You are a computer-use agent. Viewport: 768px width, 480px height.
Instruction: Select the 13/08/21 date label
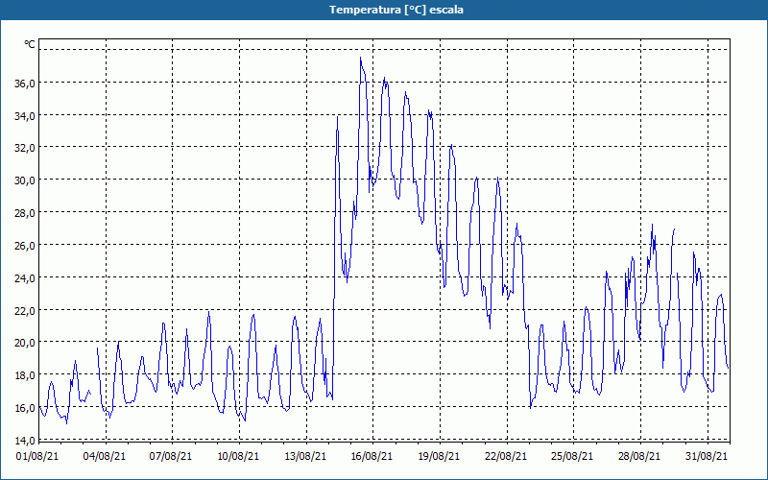pos(305,456)
